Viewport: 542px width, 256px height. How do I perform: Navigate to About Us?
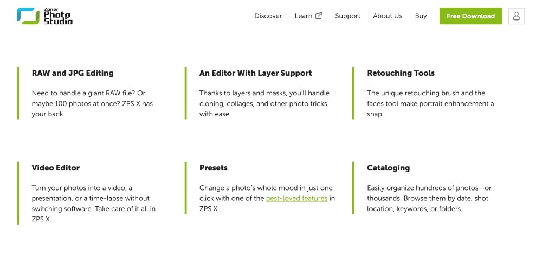[388, 16]
